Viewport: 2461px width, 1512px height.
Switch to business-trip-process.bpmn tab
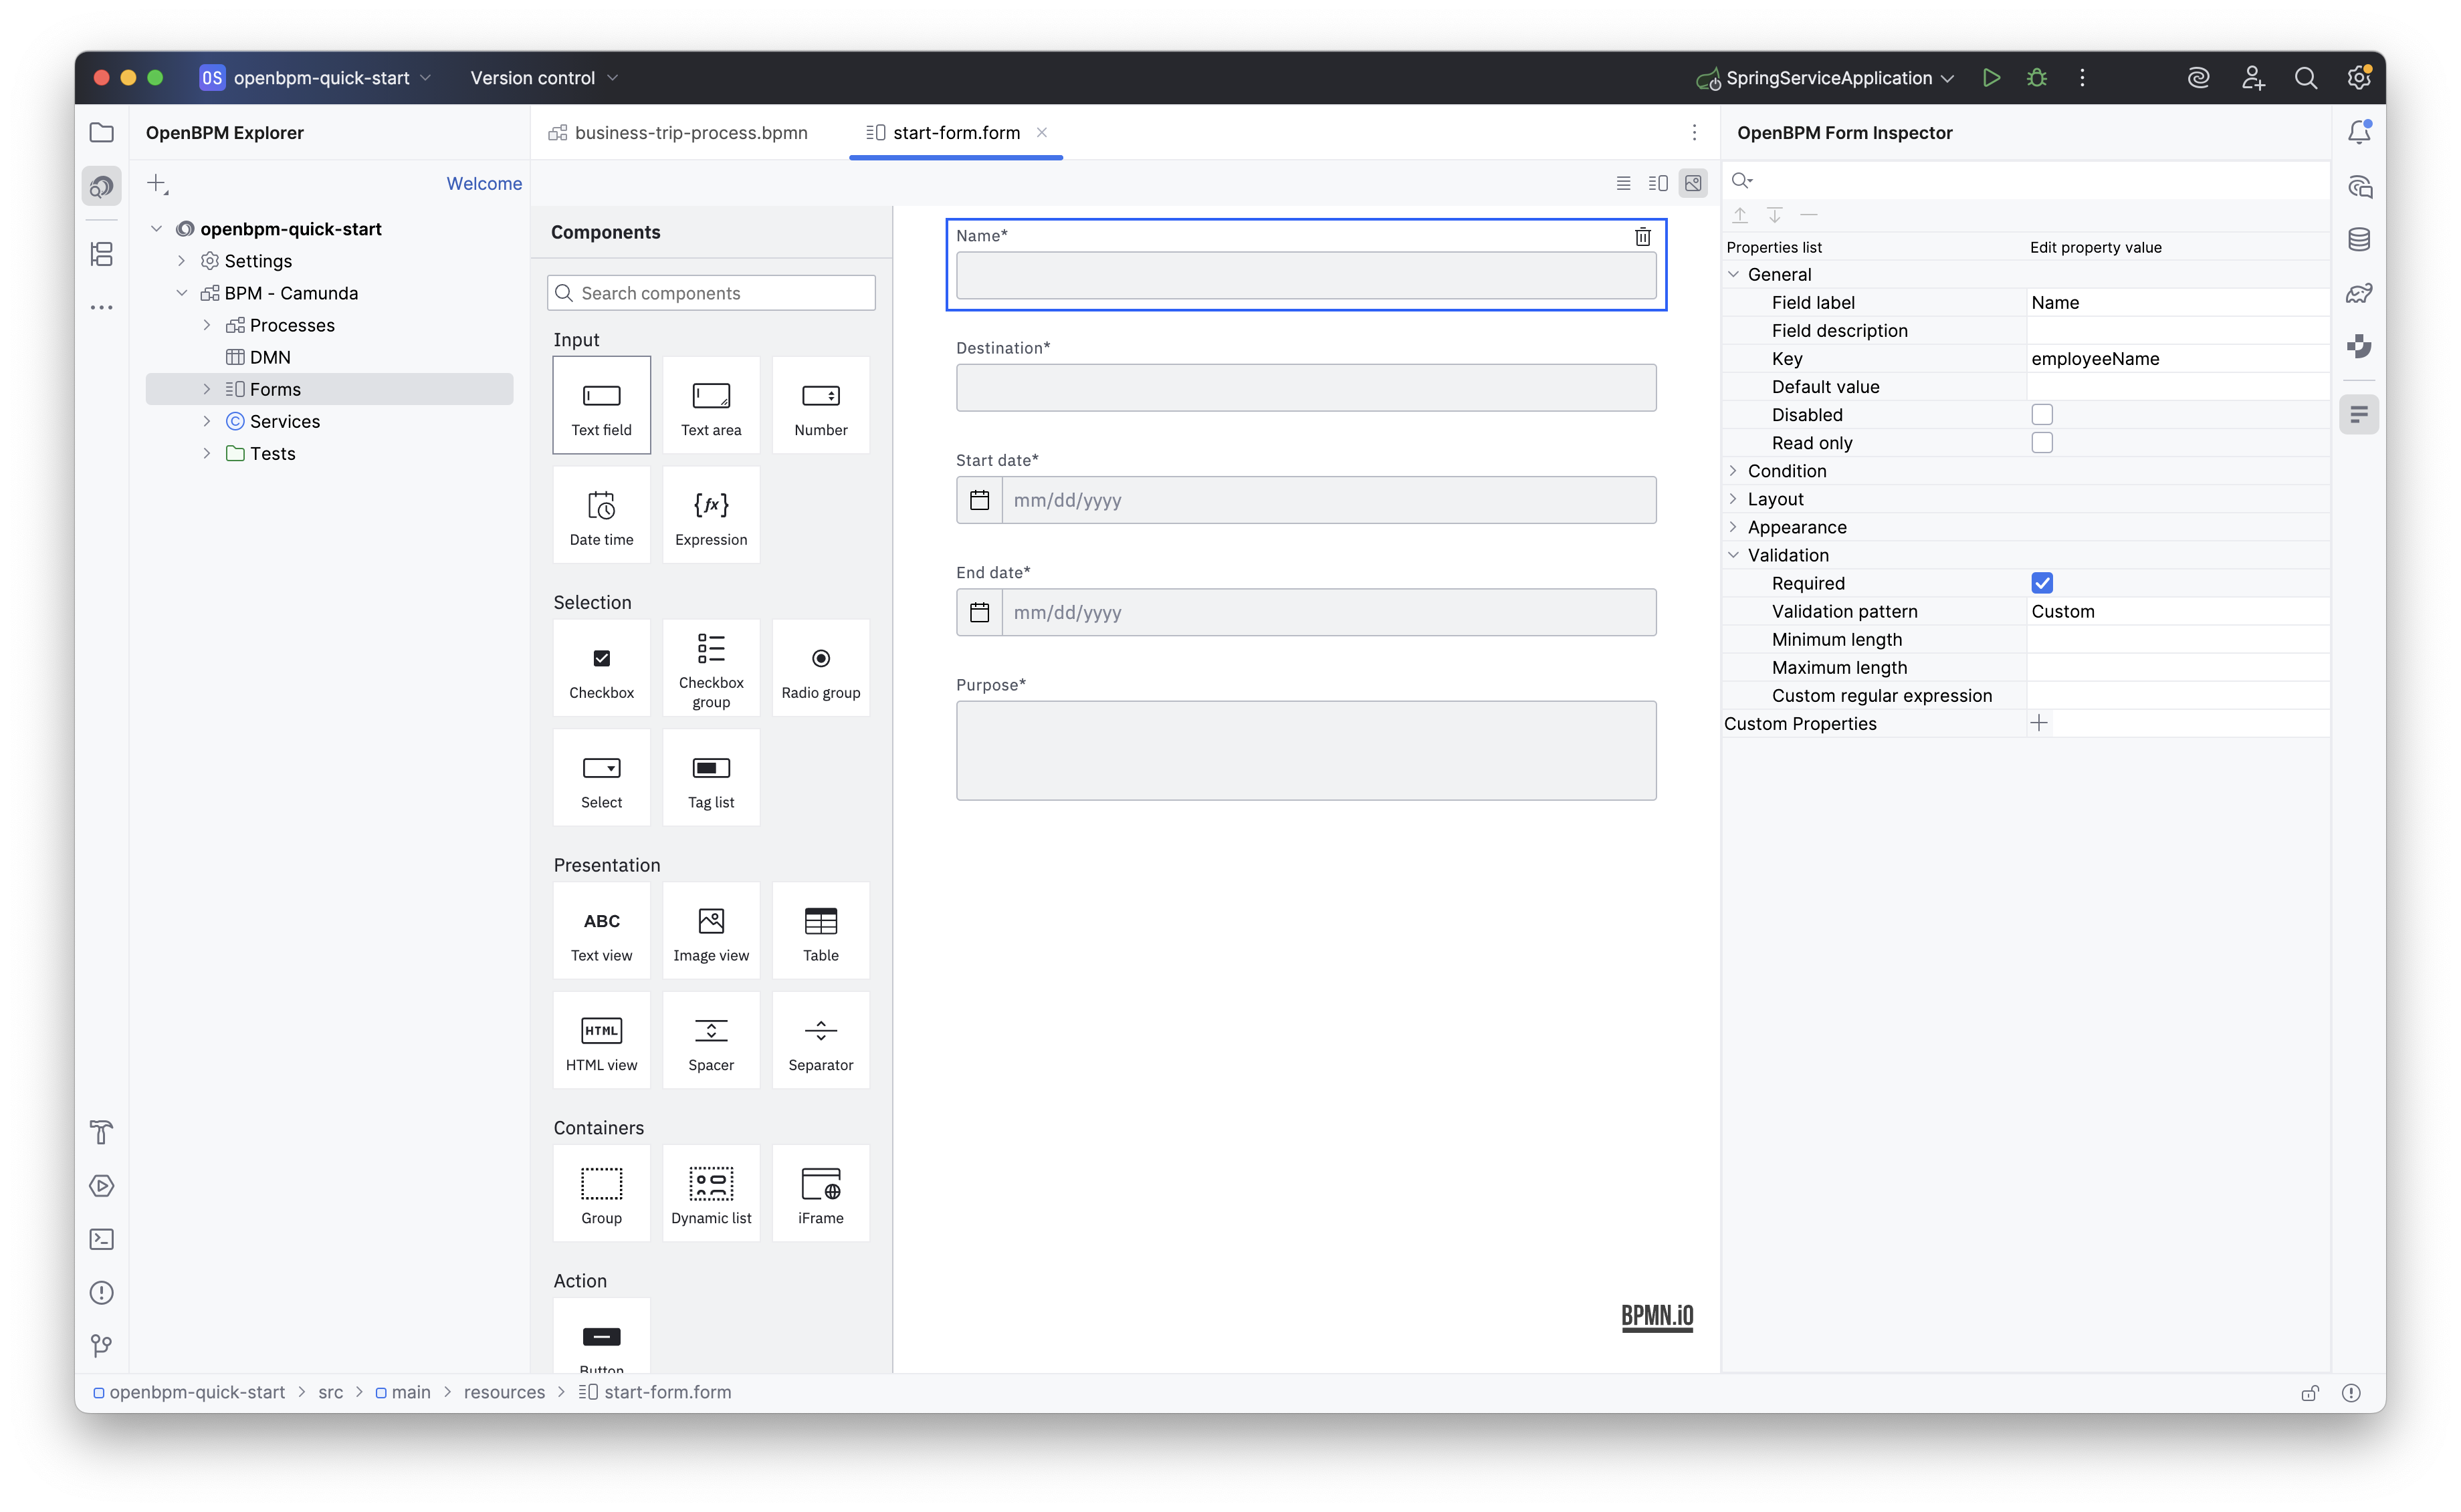coord(679,132)
